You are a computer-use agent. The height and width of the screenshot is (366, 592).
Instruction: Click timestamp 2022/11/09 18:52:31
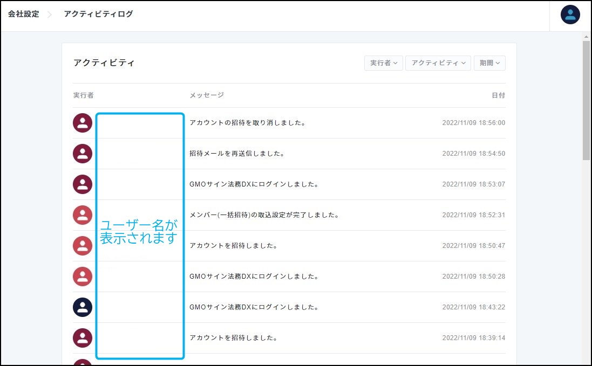pos(474,215)
